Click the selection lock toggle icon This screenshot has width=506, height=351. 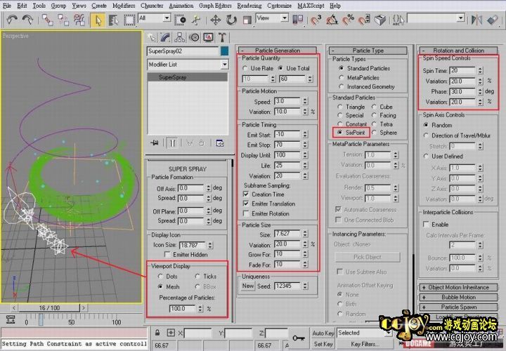point(157,333)
